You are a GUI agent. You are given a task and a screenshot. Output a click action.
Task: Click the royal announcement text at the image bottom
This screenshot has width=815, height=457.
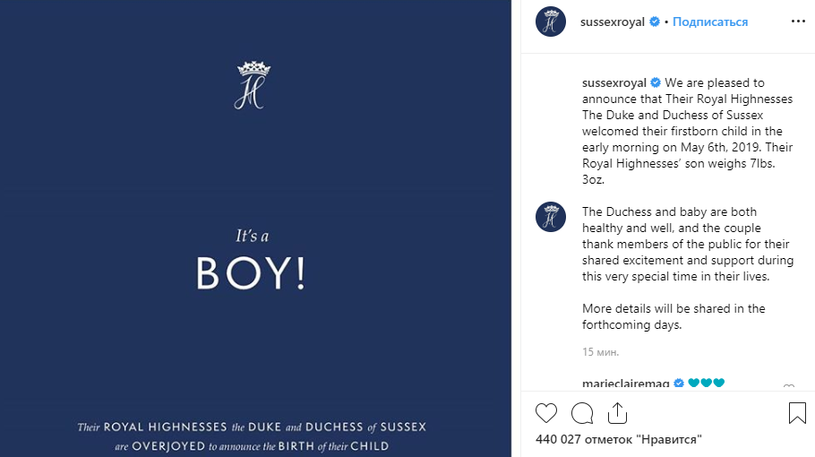(x=252, y=435)
